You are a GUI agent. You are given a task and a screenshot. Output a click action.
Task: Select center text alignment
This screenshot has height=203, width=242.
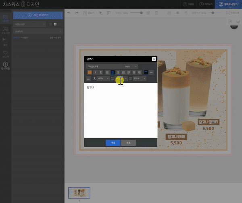pos(113,72)
